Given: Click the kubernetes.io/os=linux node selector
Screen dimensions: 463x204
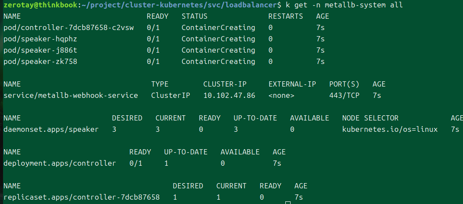Looking at the screenshot, I should (x=390, y=130).
